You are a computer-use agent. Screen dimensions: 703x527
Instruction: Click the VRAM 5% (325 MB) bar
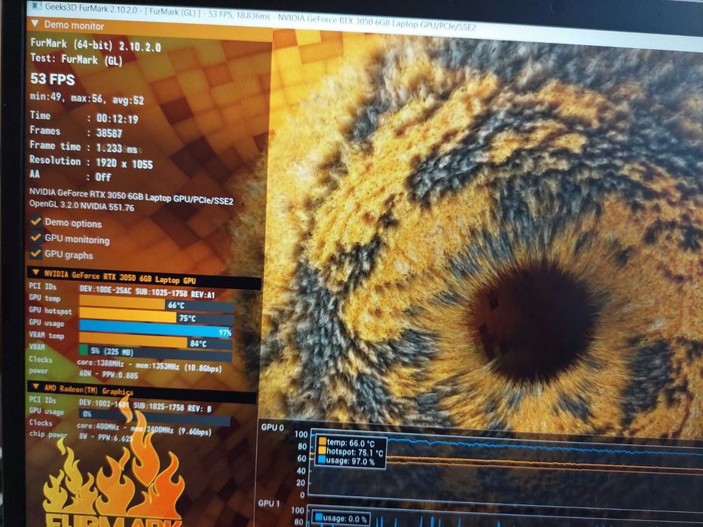[155, 354]
